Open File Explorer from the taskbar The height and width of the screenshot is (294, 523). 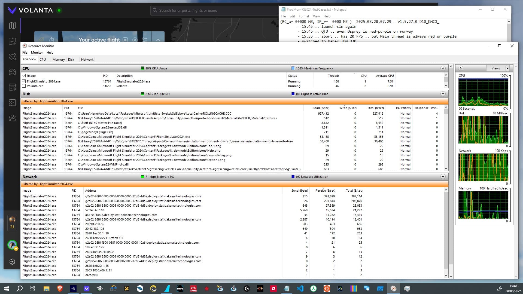coord(46,289)
